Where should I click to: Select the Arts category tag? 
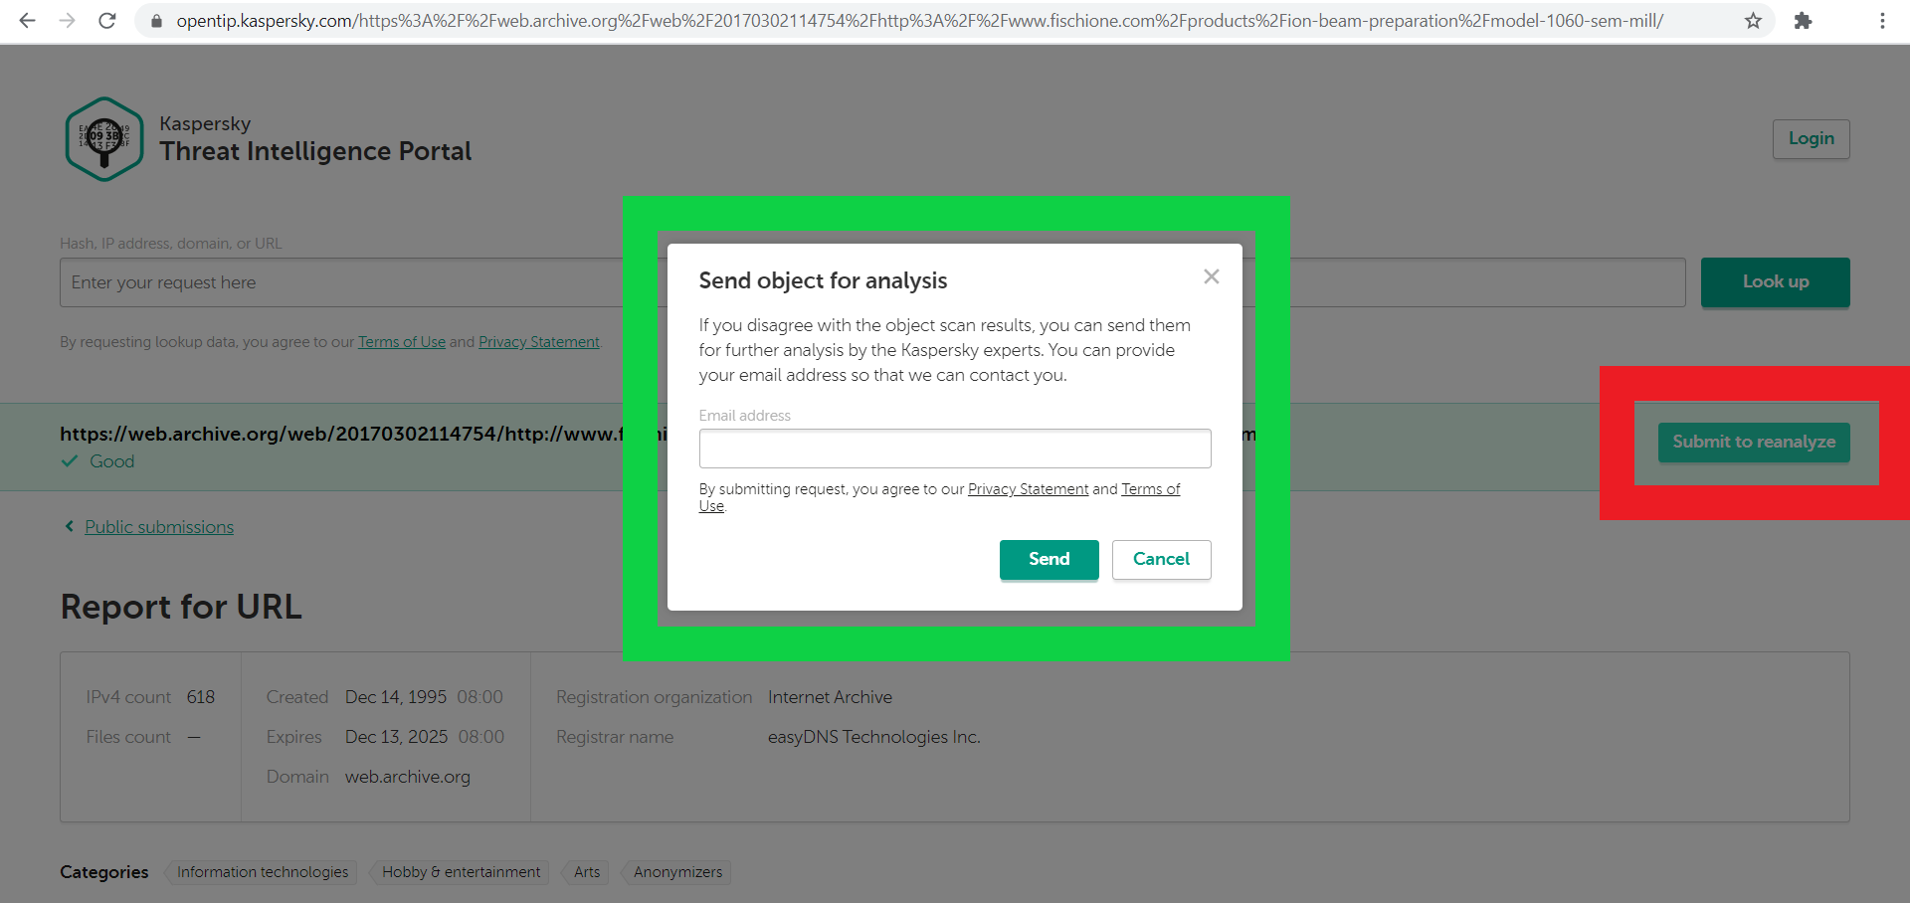point(587,872)
